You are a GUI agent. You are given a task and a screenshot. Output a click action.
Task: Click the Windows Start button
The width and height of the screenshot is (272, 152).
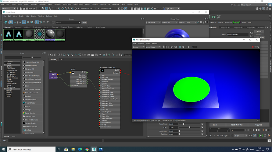tap(3, 149)
